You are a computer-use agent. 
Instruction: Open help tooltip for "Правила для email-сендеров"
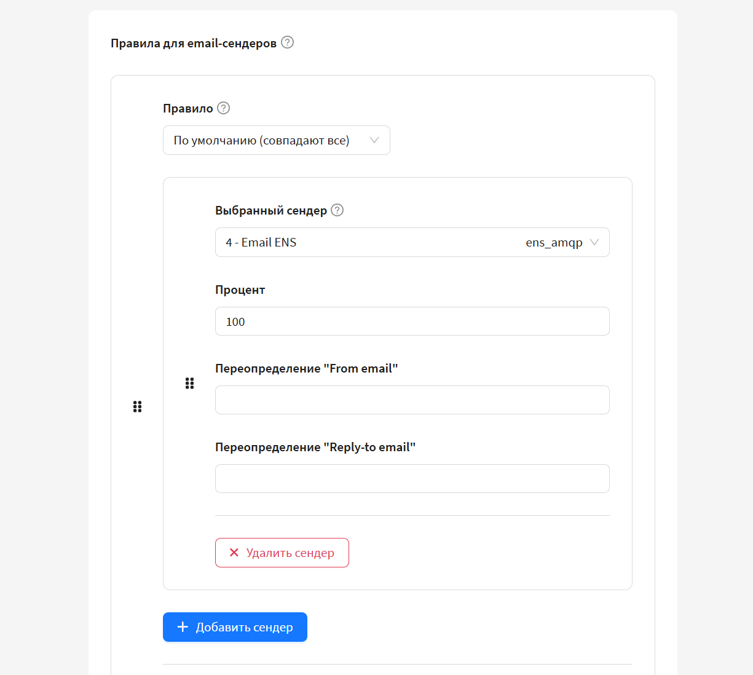287,42
